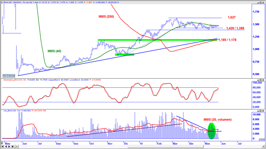Click the 10,000 volume axis value
Viewport: 266px width, 149px height.
coord(257,115)
